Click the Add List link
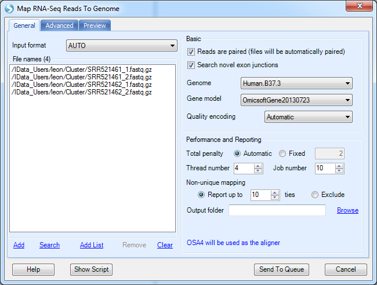Viewport: 377px width, 285px height. pyautogui.click(x=92, y=245)
